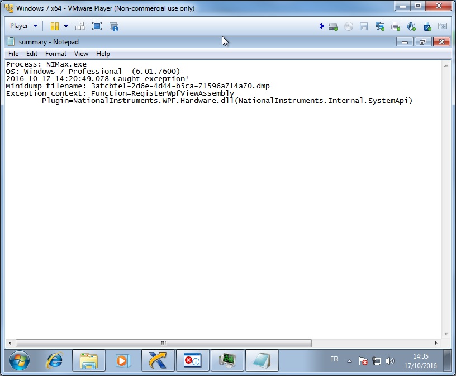The image size is (456, 376).
Task: Click the horizontal scrollbar thumb in Notepad
Action: (163, 343)
